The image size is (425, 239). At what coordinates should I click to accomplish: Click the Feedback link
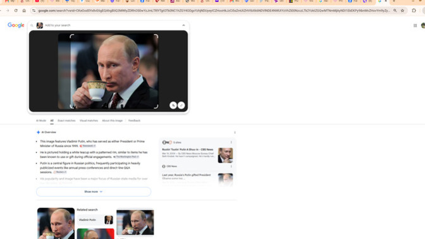(x=134, y=121)
